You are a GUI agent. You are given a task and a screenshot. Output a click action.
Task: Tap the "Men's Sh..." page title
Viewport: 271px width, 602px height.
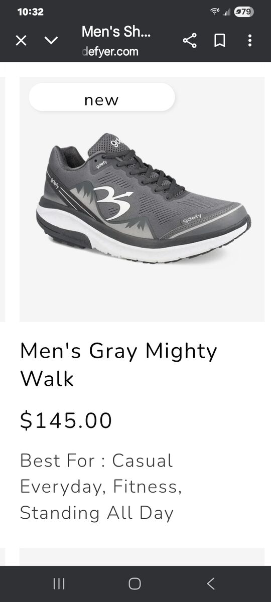click(x=116, y=32)
